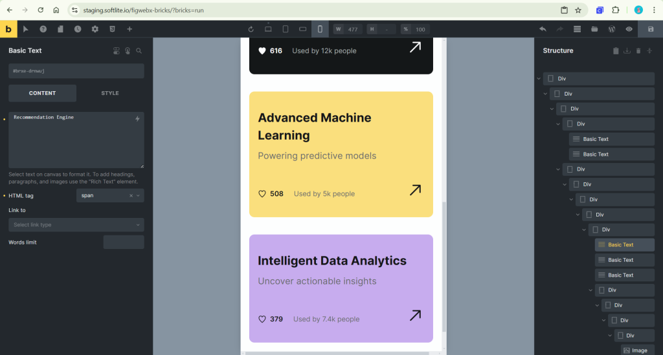Switch to desktop breakpoint view
The height and width of the screenshot is (355, 663).
tap(268, 29)
